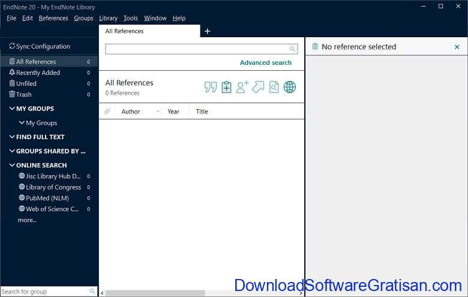This screenshot has height=297, width=468.
Task: Open the Help menu
Action: point(179,18)
